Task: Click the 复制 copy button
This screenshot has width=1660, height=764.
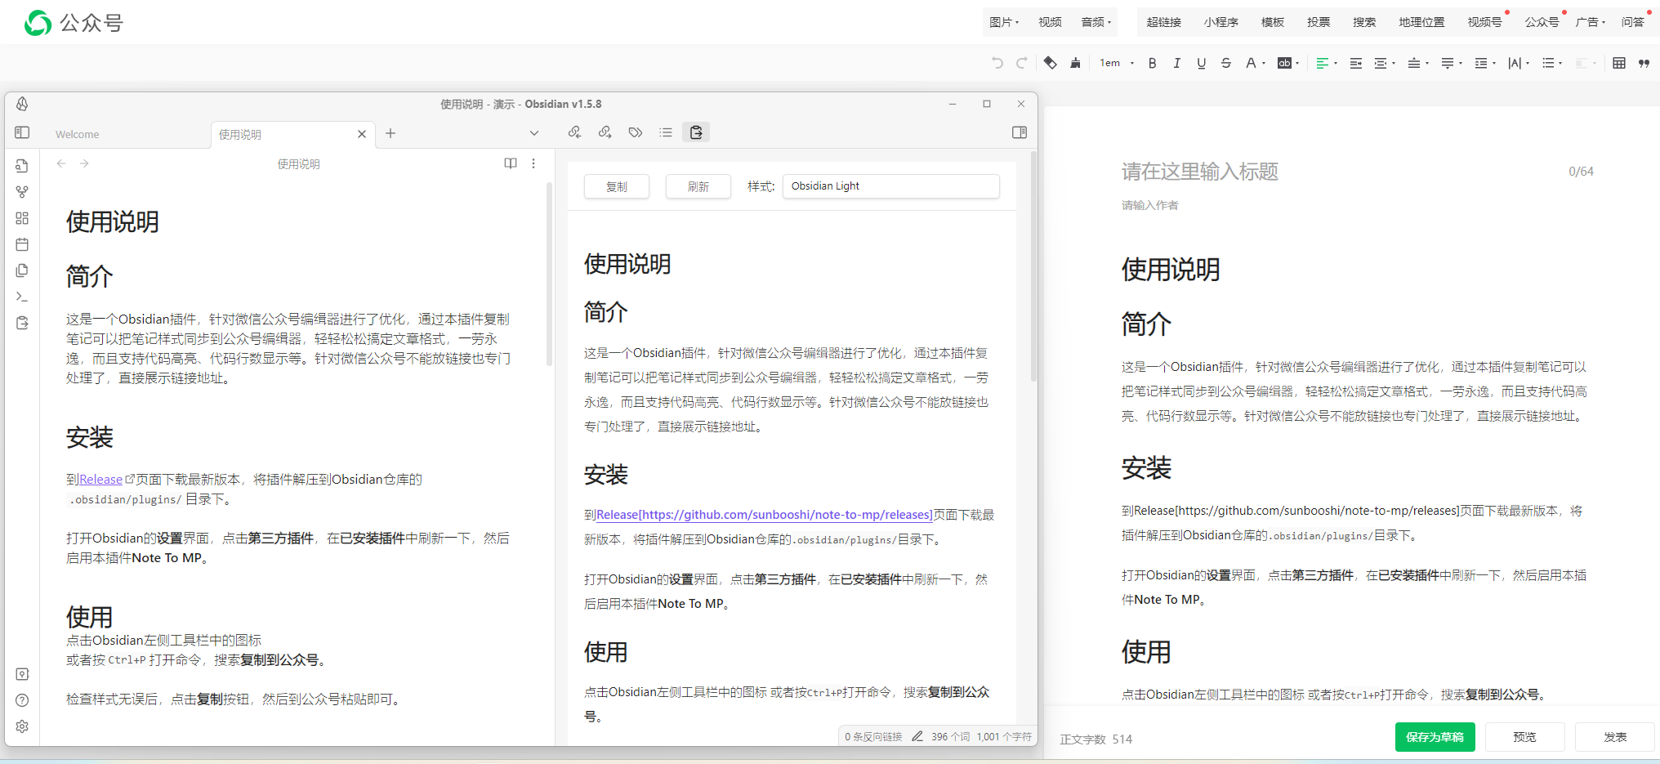Action: coord(617,186)
